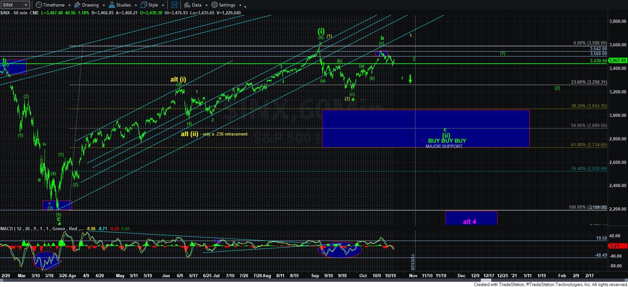
Task: Click the Timeframe clock icon
Action: click(x=39, y=5)
